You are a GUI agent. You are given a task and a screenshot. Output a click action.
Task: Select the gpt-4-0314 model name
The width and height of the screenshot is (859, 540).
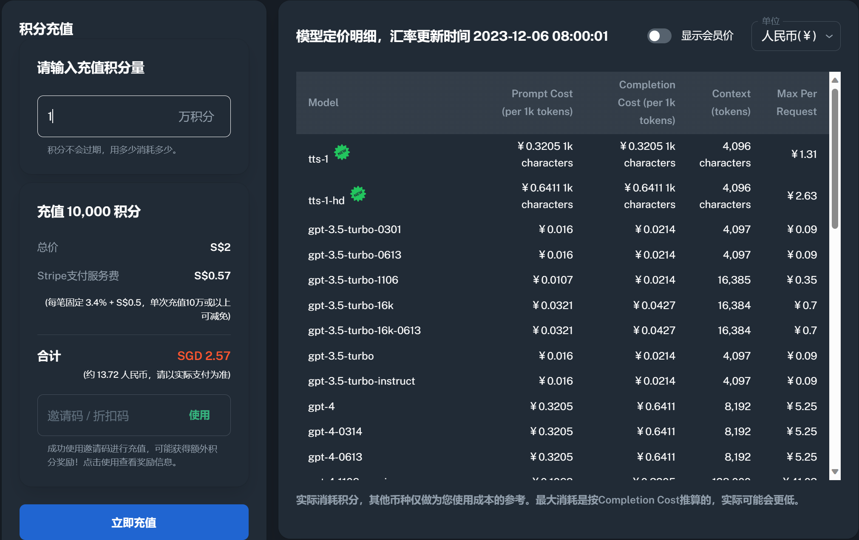click(335, 431)
